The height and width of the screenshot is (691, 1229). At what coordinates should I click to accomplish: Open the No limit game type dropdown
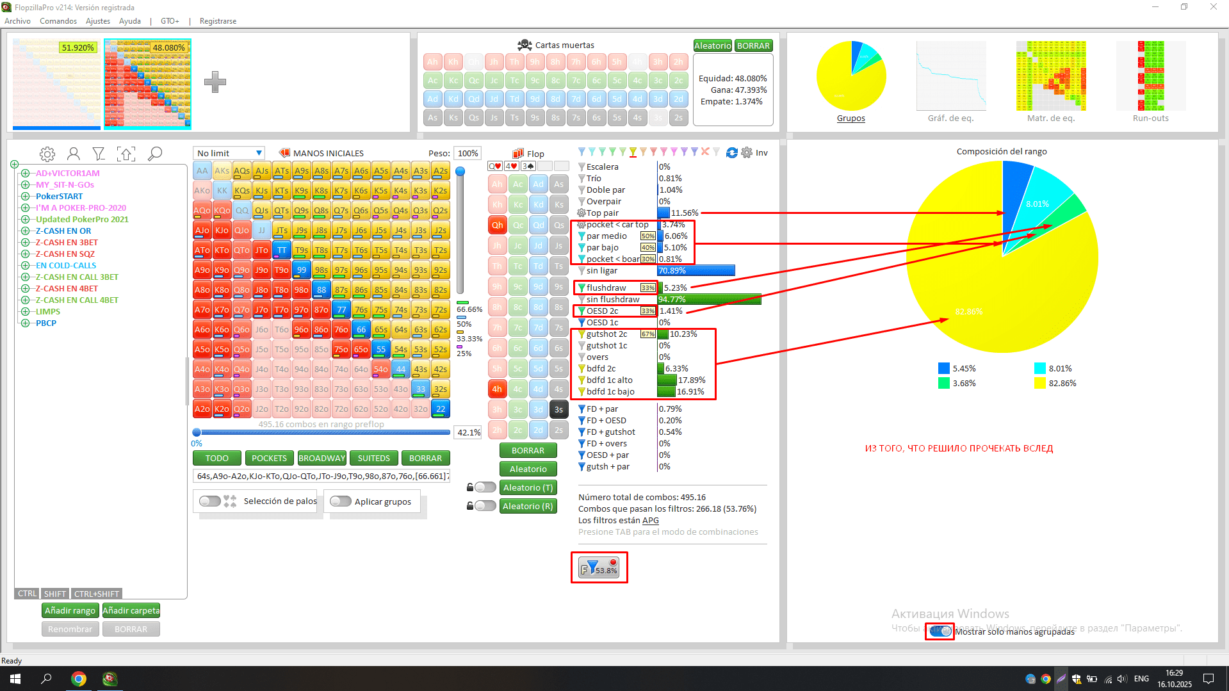coord(229,153)
